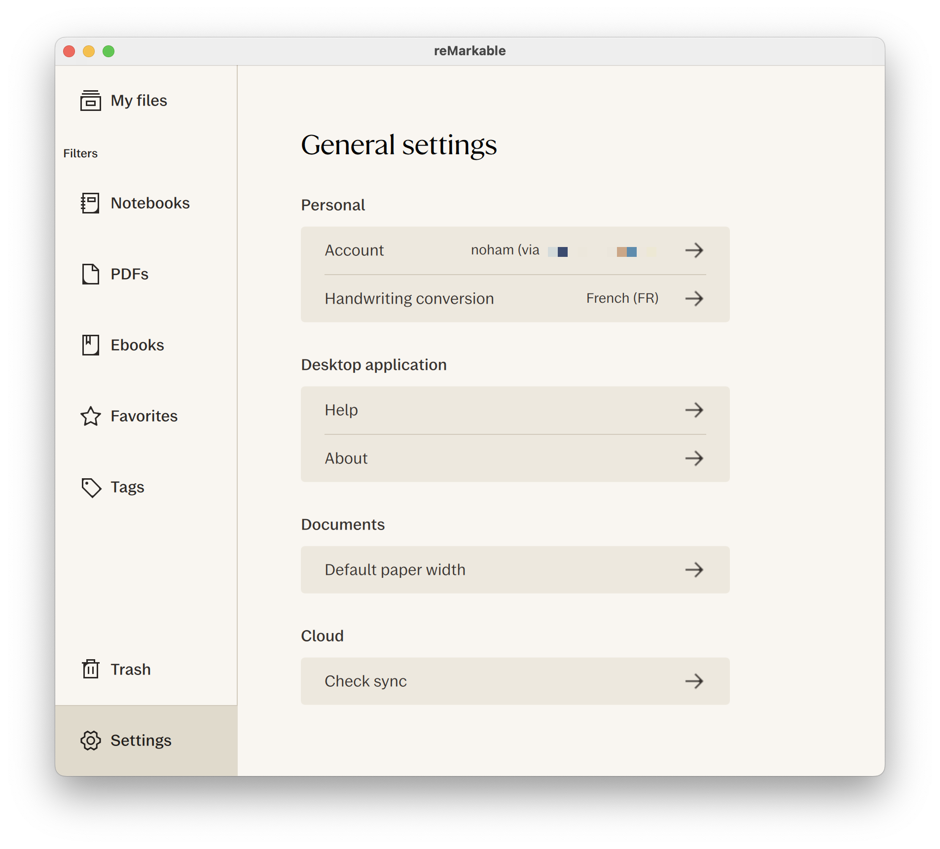
Task: Click the Tags label icon
Action: coord(90,488)
